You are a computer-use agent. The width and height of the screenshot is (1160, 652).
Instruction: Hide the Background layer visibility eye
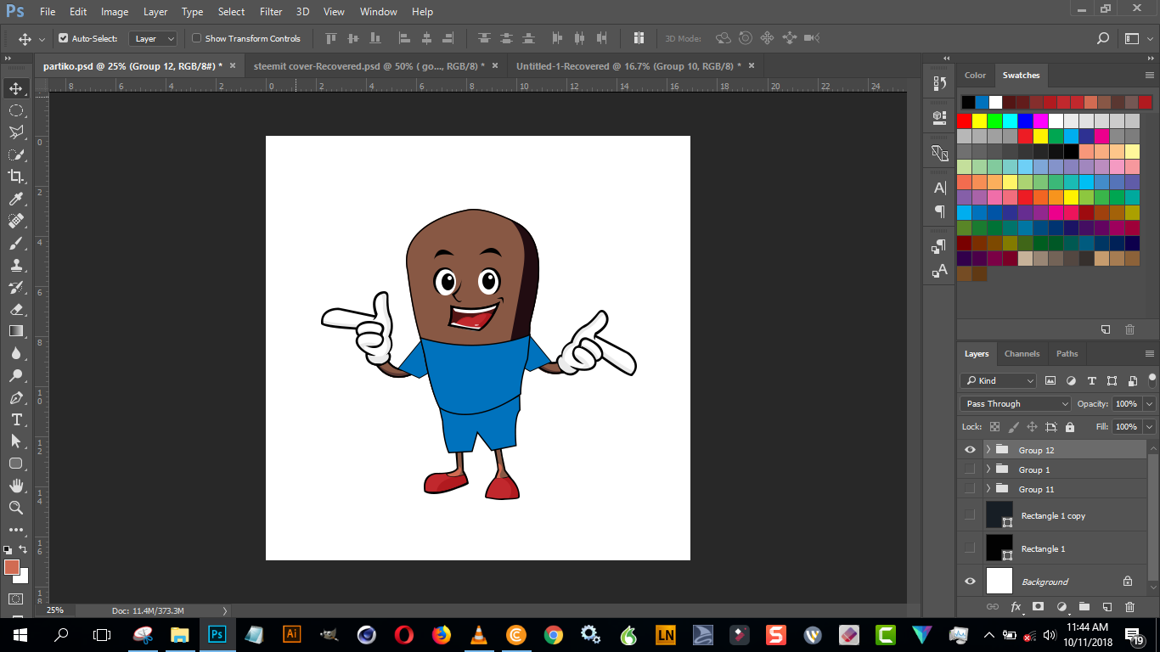970,582
